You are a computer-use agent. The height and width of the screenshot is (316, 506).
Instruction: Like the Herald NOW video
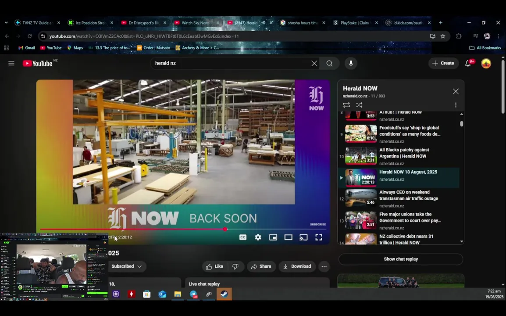214,266
